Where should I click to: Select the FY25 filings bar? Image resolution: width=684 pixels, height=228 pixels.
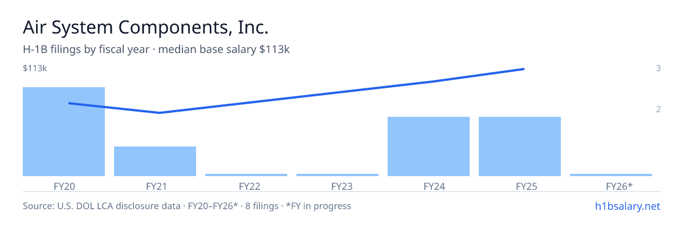coord(520,146)
